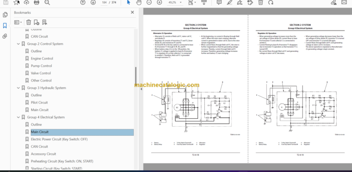Open the page fit options dropdown
Screen dimensions: 352x172
point(192,2)
